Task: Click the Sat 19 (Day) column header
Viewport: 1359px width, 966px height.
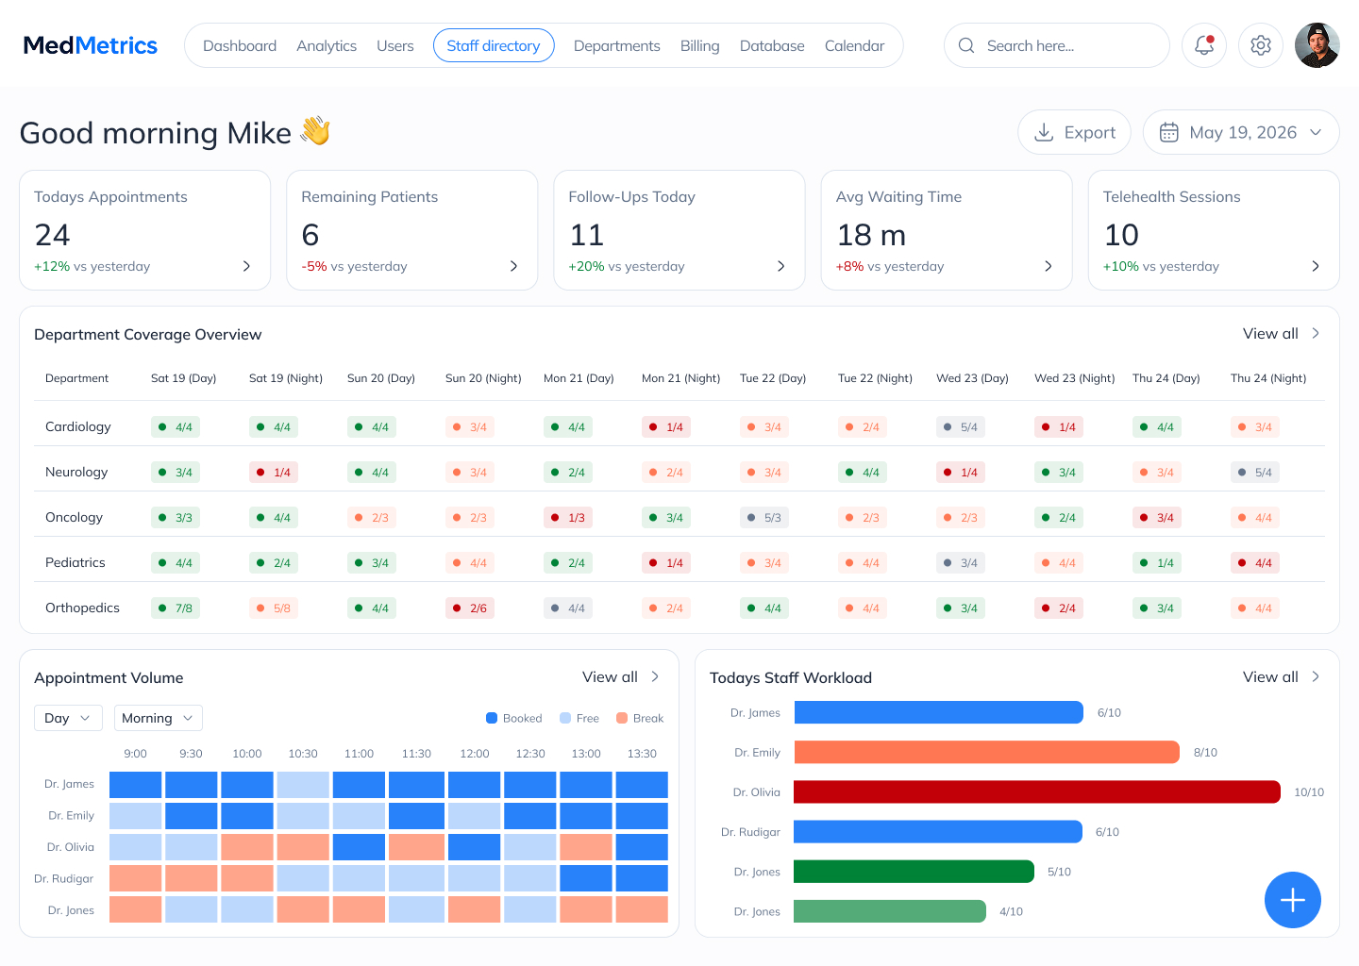Action: coord(184,378)
